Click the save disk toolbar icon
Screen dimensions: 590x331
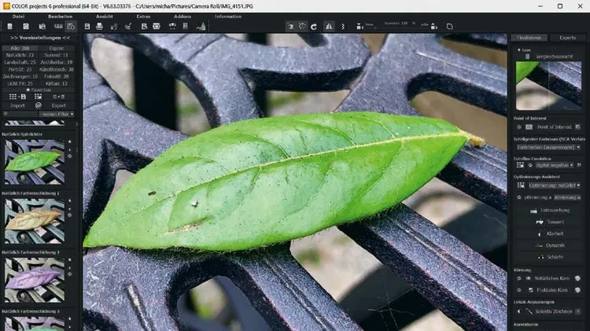pos(87,26)
